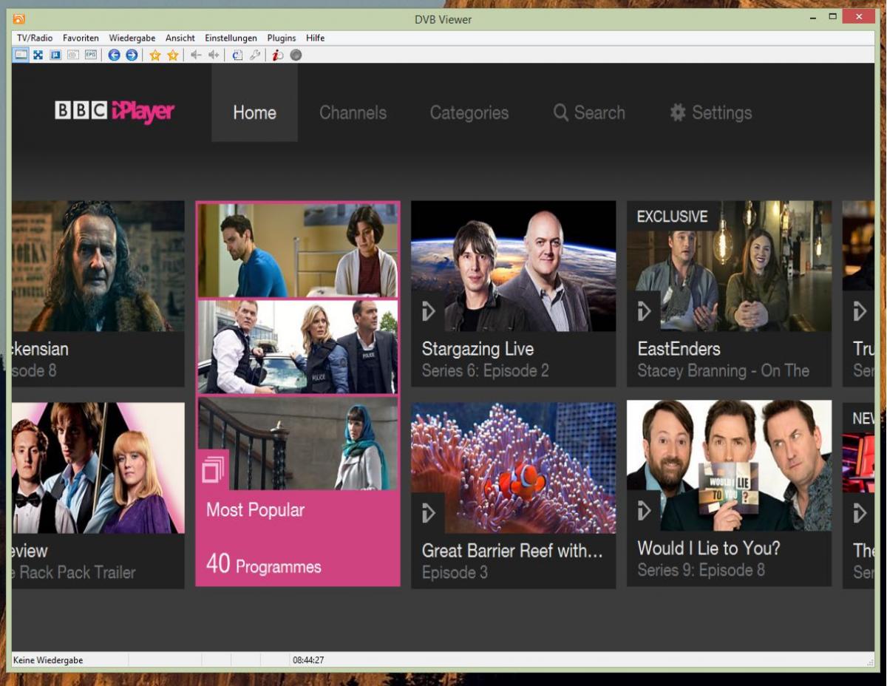Open options via the wrench icon
This screenshot has height=686, width=887.
click(255, 55)
